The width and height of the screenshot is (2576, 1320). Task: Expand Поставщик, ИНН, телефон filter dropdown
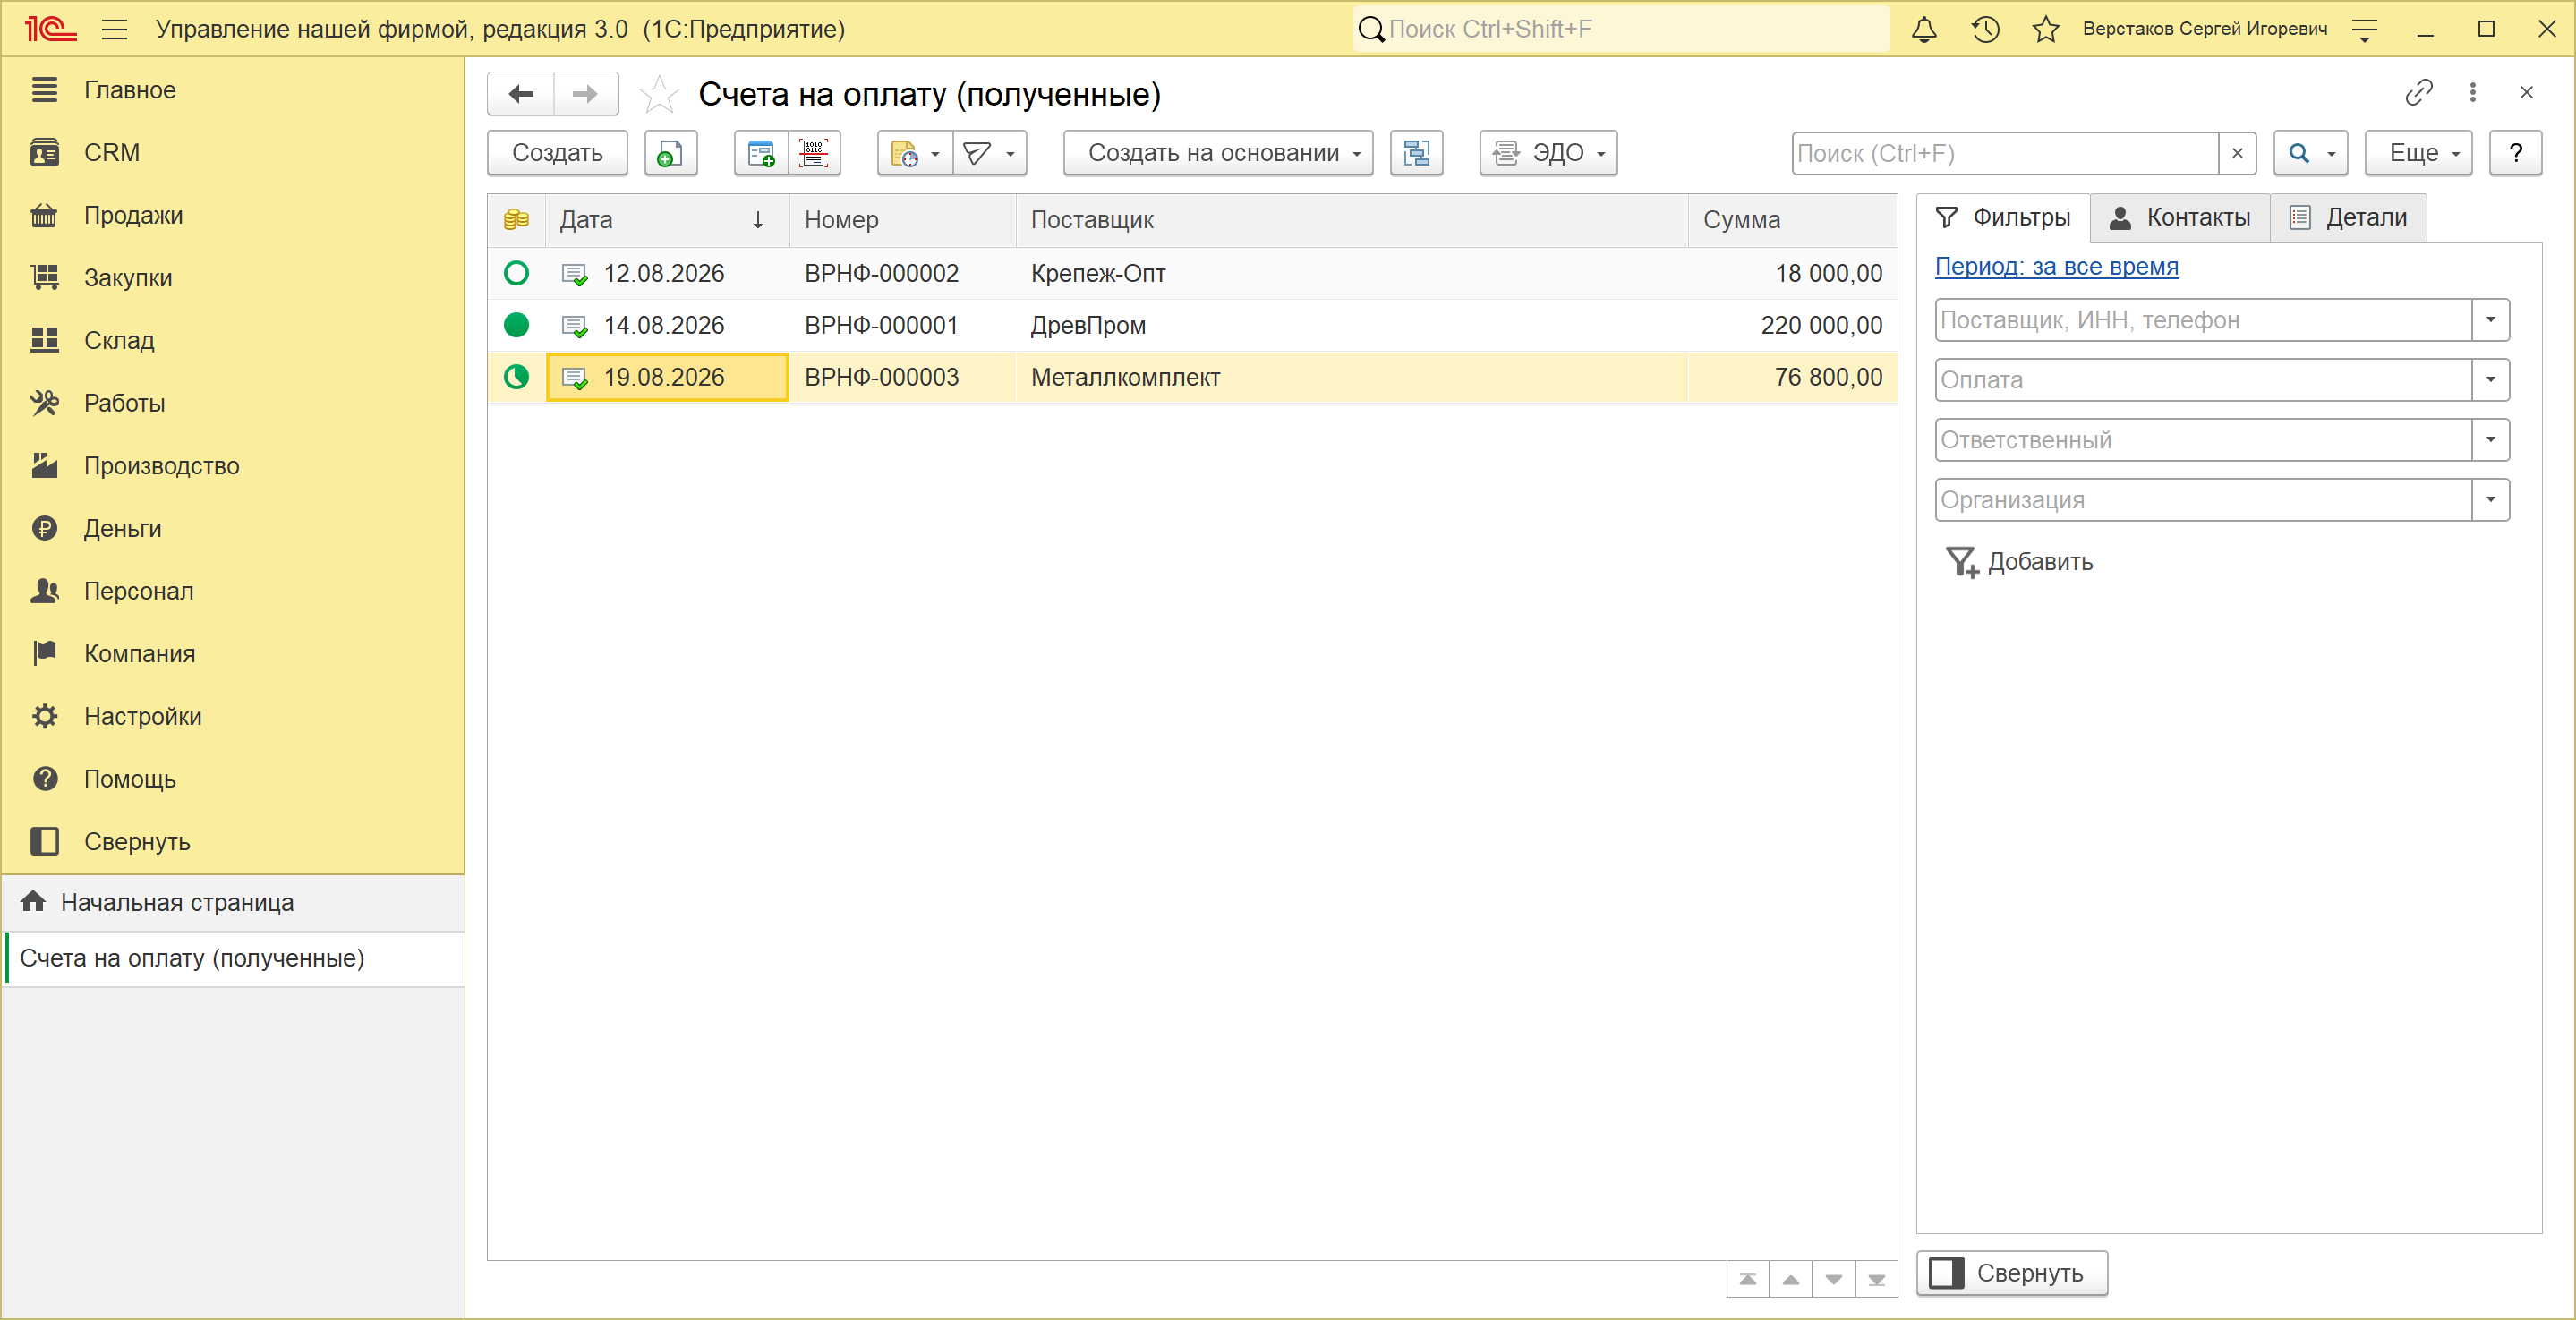(x=2490, y=320)
